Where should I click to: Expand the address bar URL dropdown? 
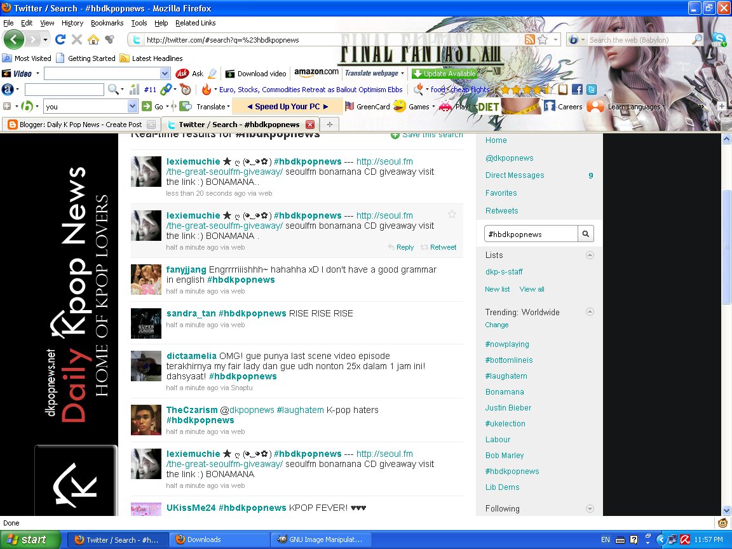coord(555,39)
